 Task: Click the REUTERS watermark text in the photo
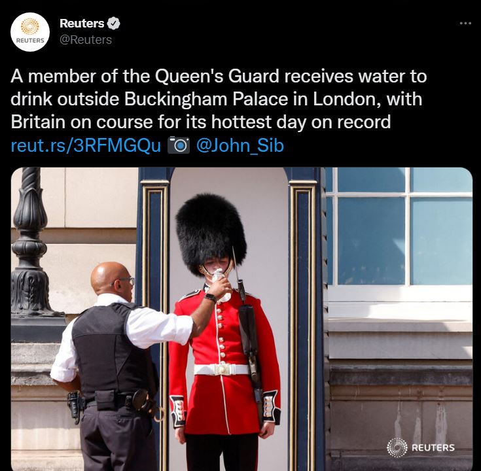pyautogui.click(x=433, y=447)
